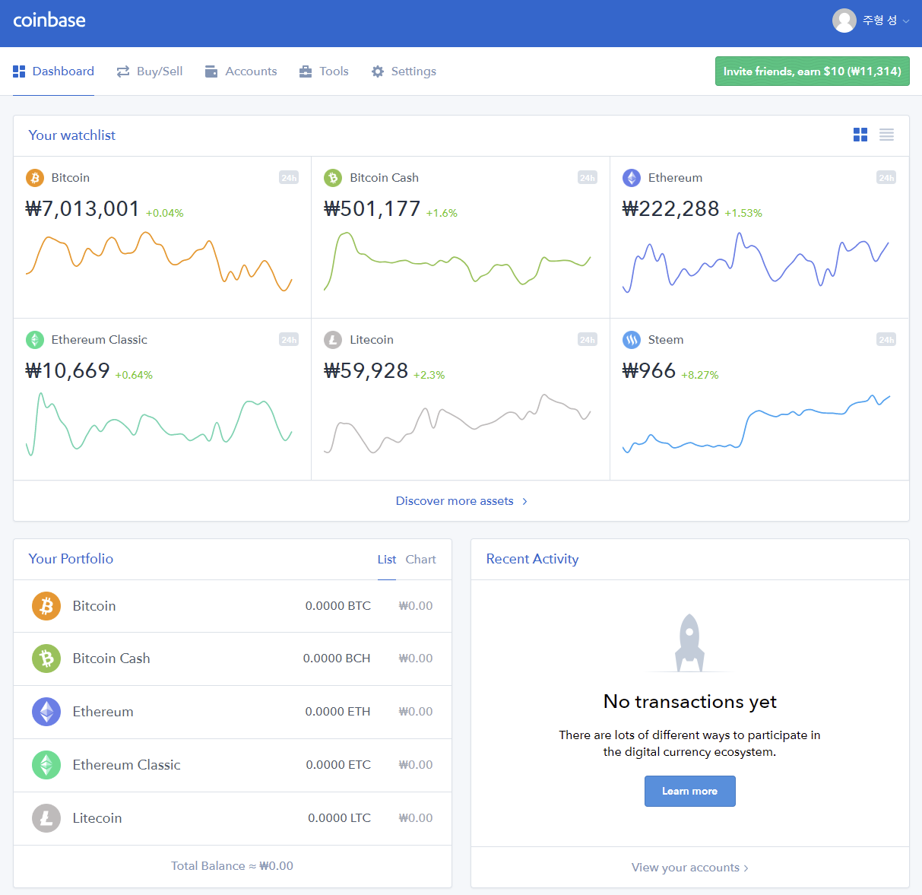922x895 pixels.
Task: Click the 0.0000 ETC balance
Action: pos(338,765)
